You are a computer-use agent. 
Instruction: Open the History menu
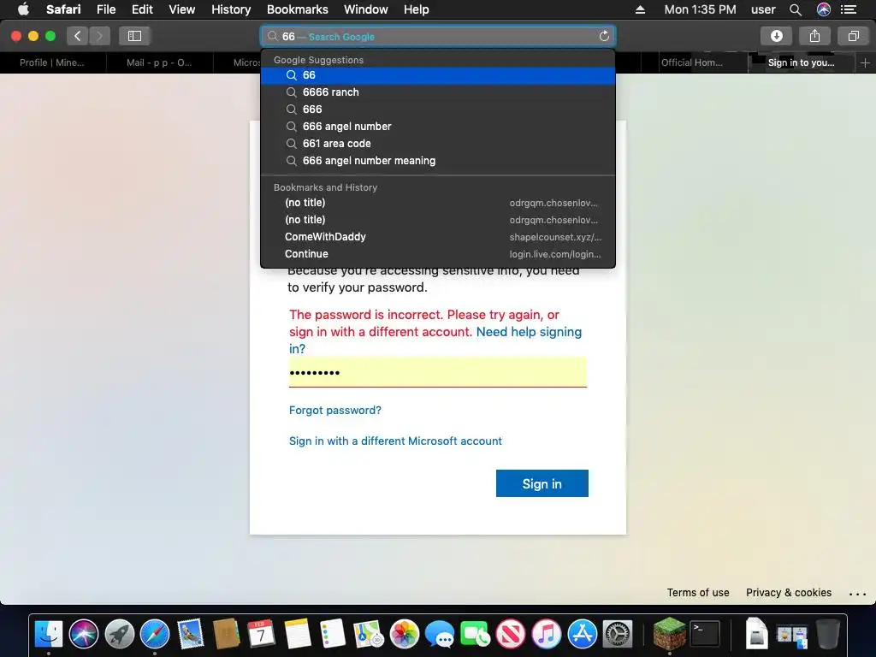pos(231,9)
